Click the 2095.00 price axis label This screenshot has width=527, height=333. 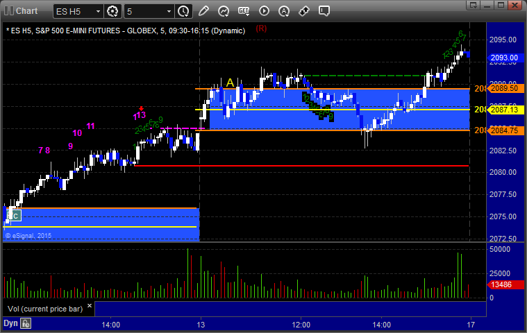tap(503, 40)
